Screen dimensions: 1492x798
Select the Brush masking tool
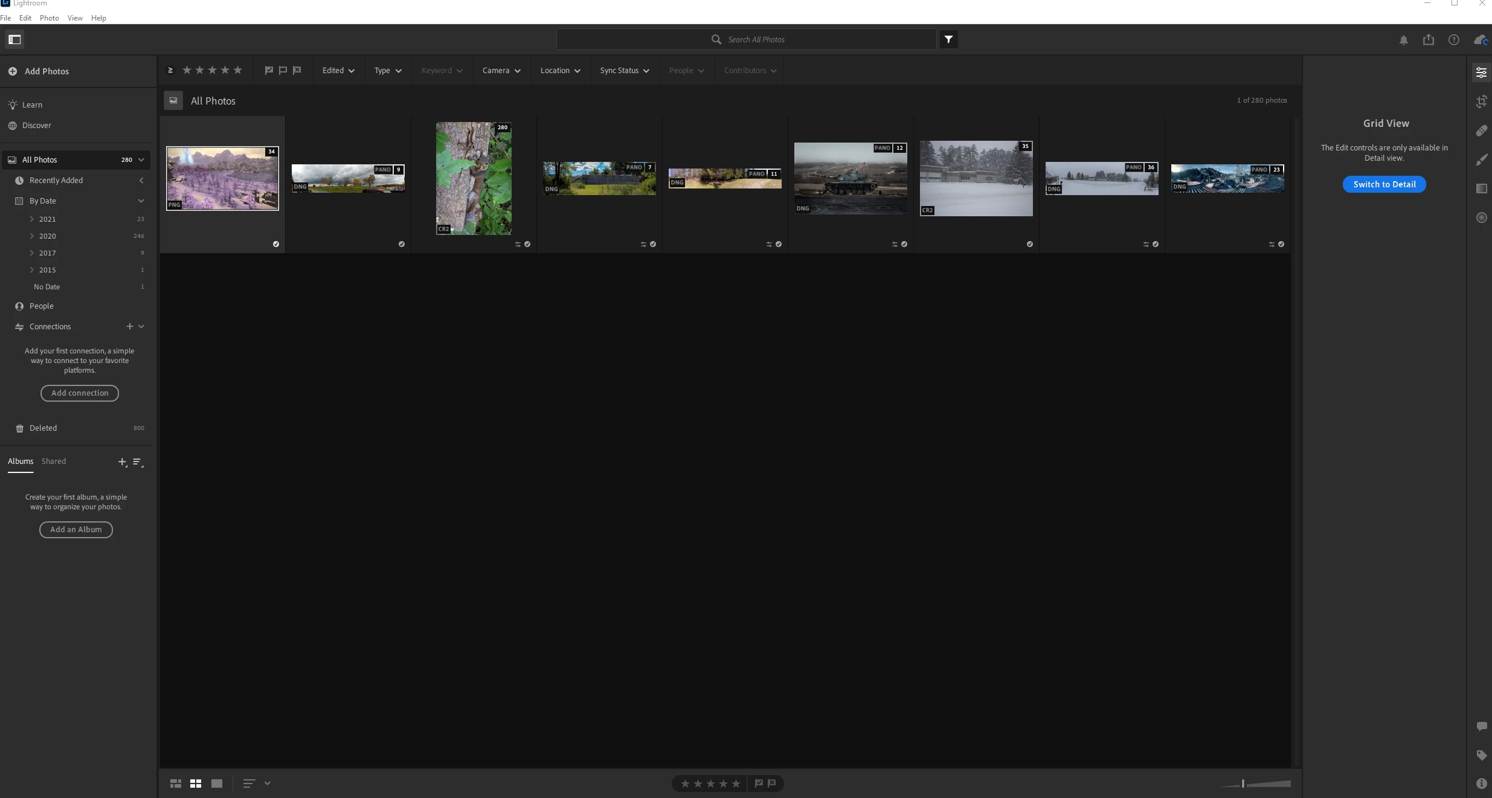click(x=1481, y=159)
